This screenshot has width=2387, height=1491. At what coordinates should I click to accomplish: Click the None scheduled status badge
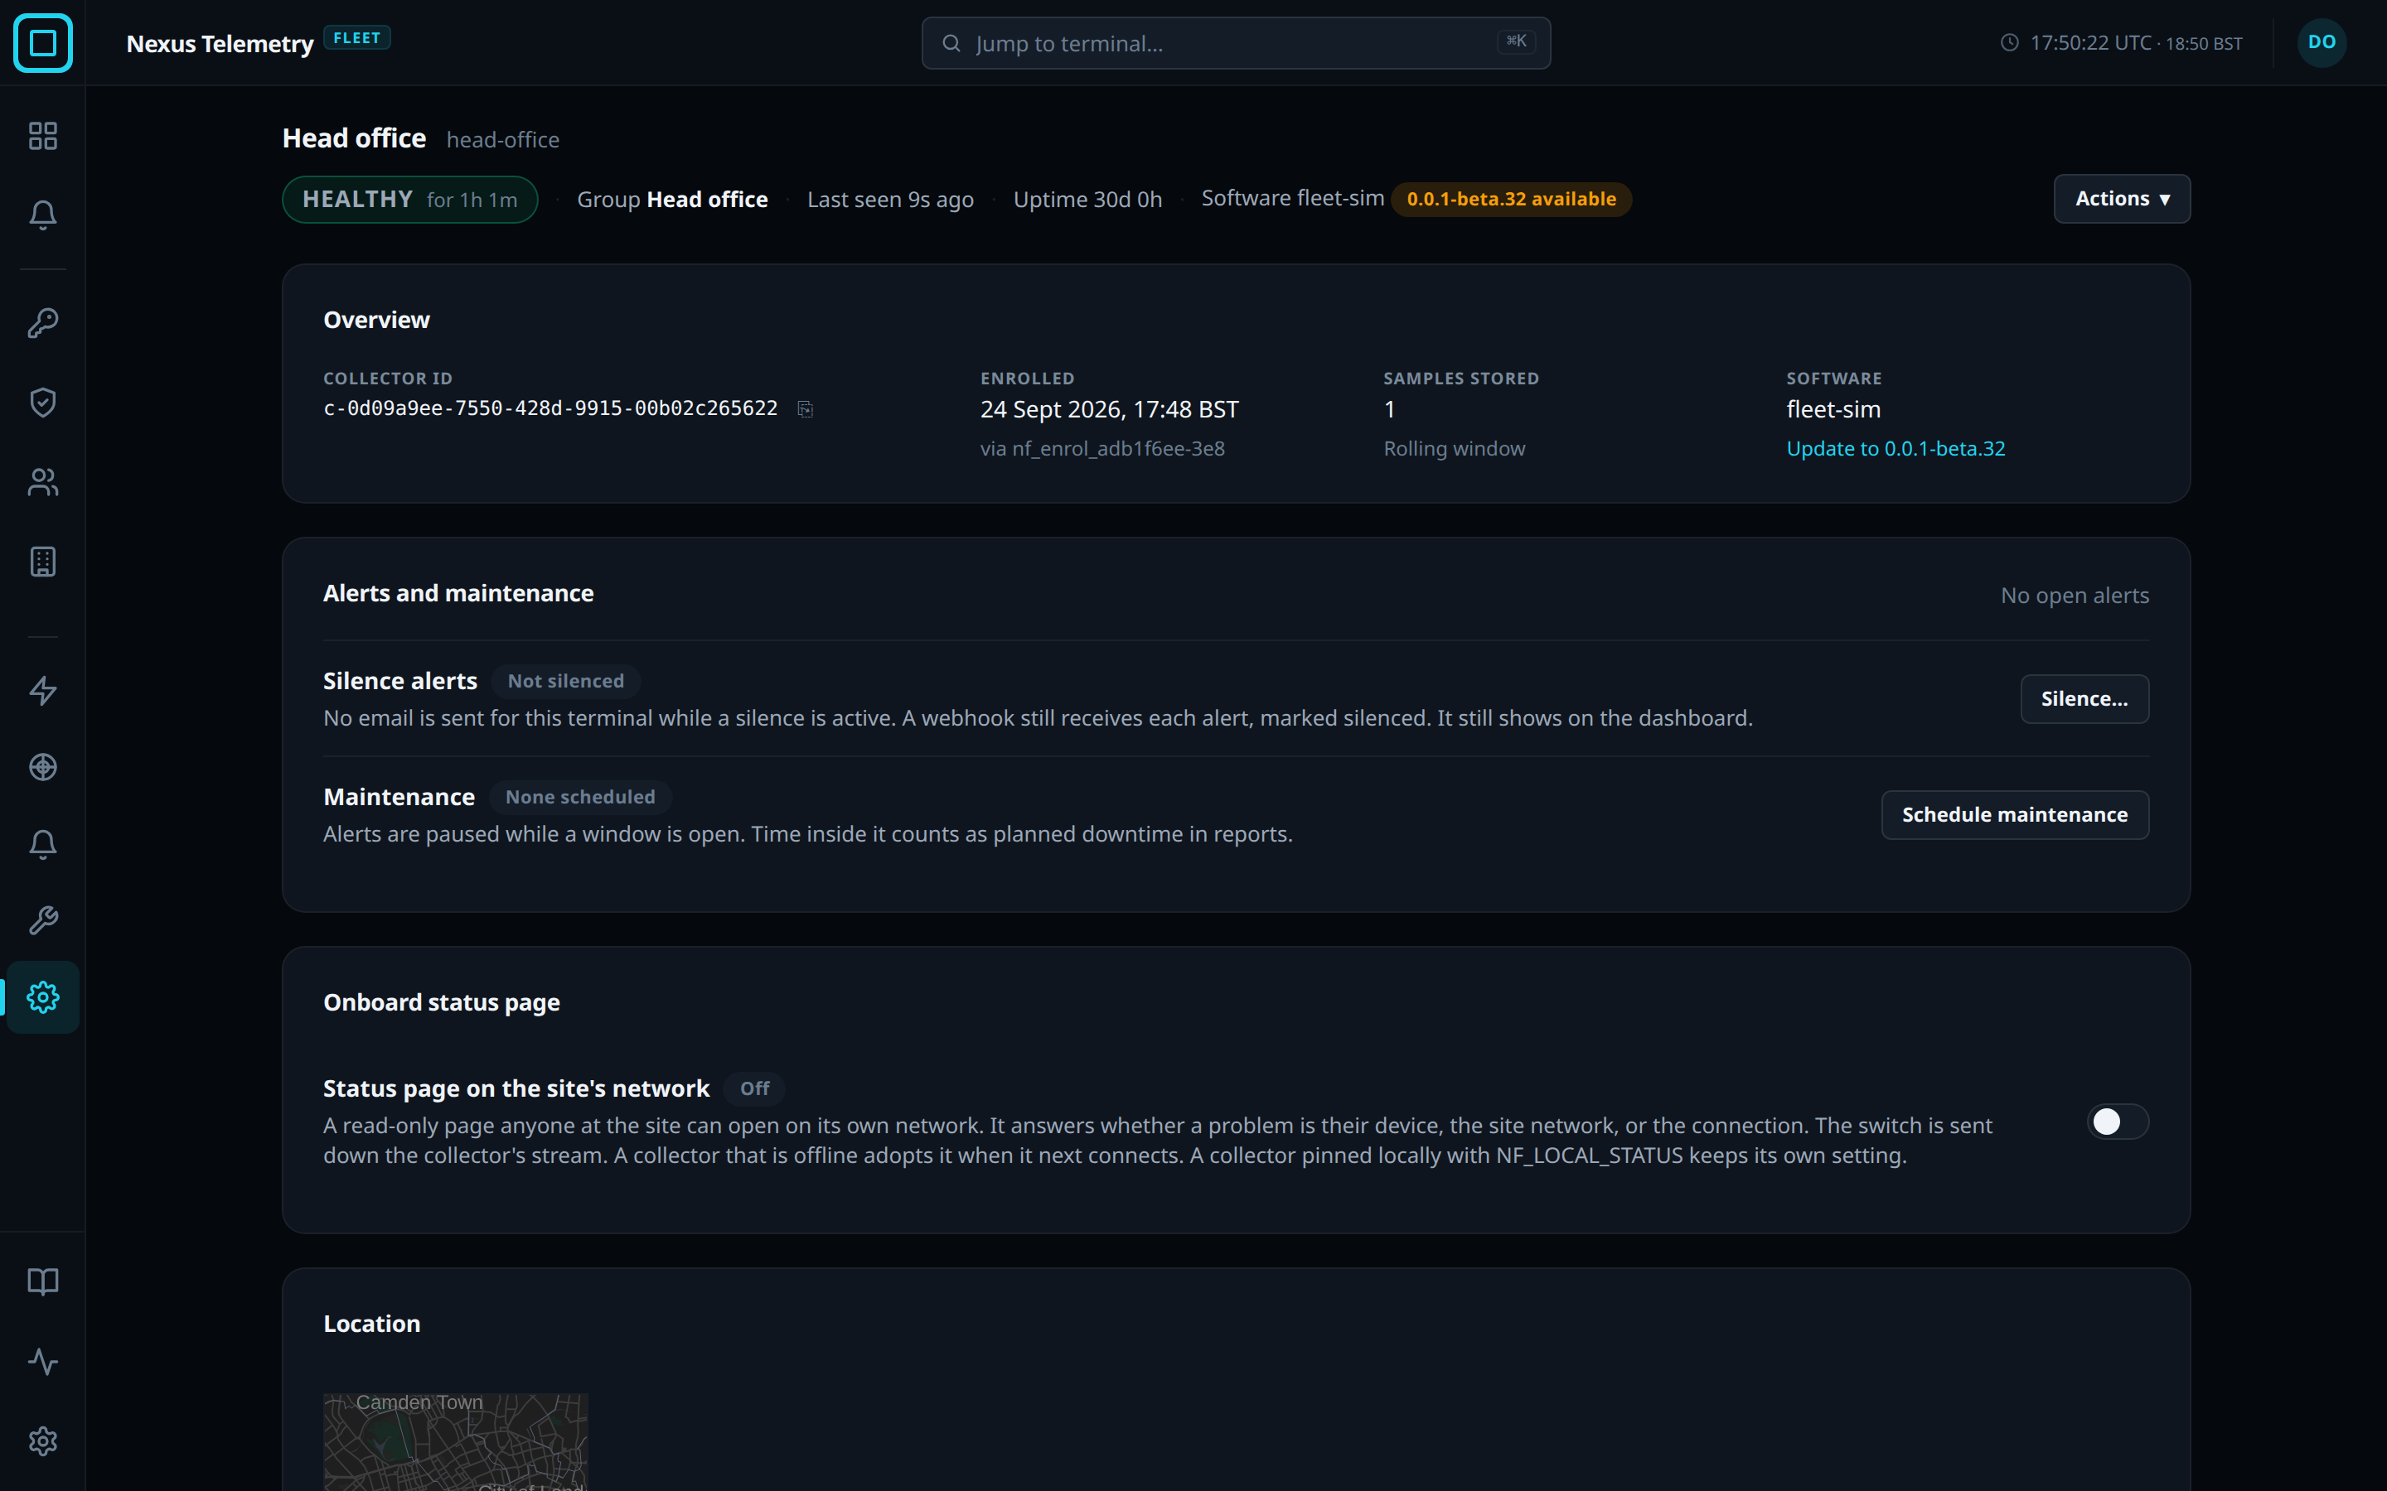(580, 797)
